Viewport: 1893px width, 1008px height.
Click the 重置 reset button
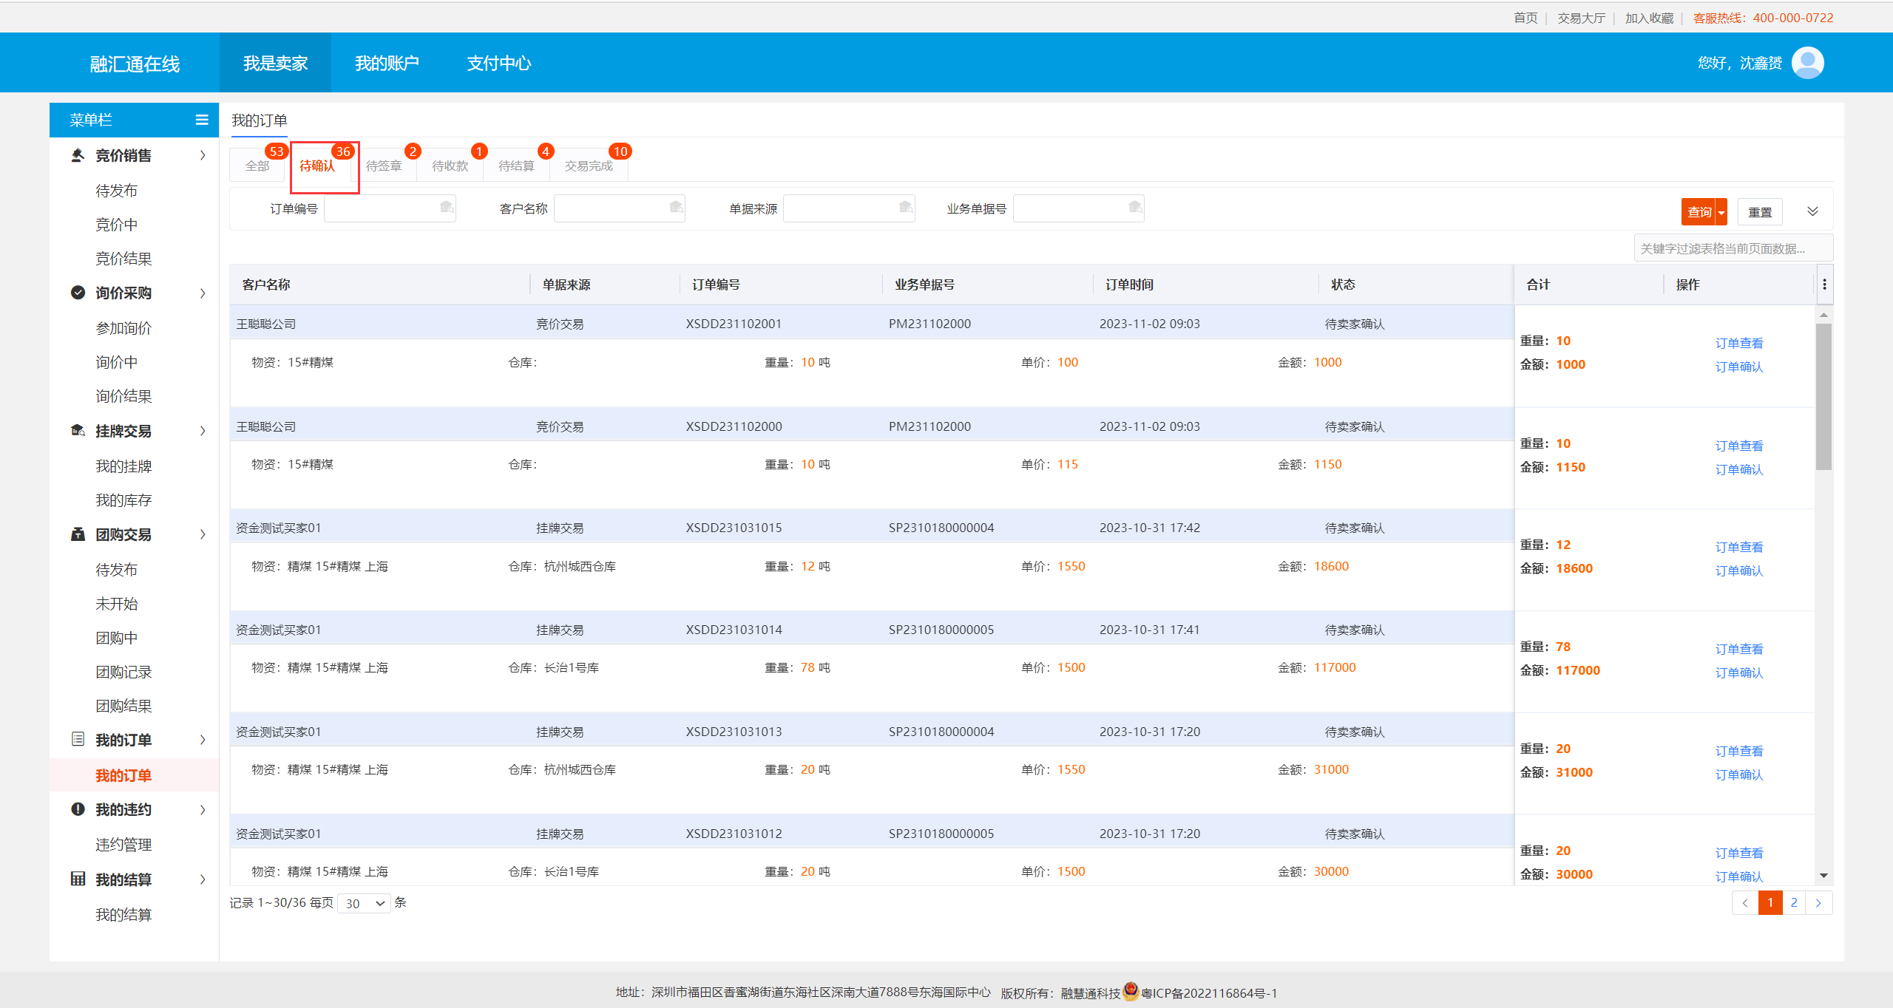coord(1760,212)
